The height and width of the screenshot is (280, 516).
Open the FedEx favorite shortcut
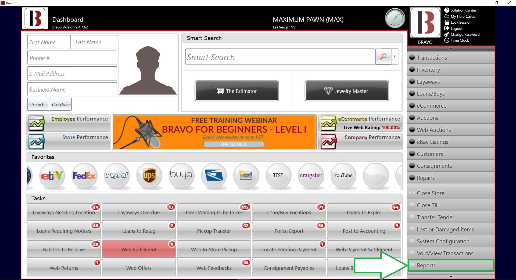pos(84,176)
